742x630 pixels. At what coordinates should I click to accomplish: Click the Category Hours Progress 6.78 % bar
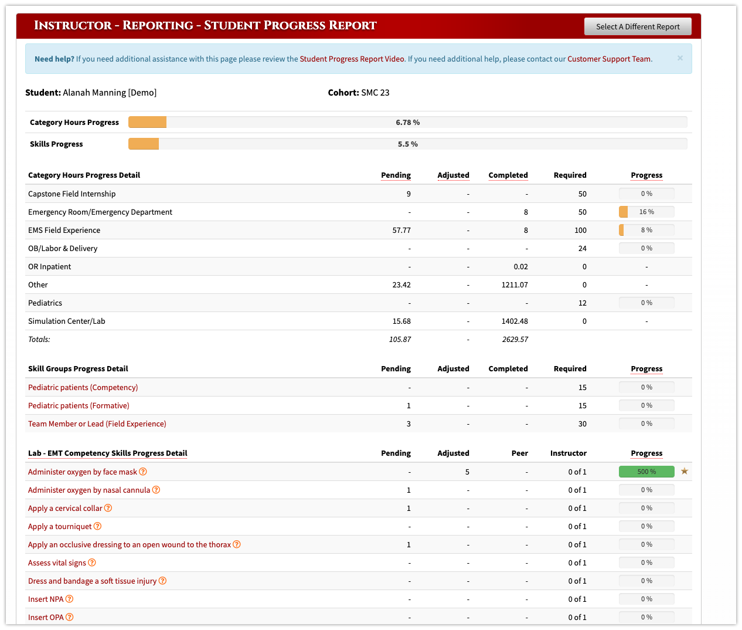(x=408, y=122)
